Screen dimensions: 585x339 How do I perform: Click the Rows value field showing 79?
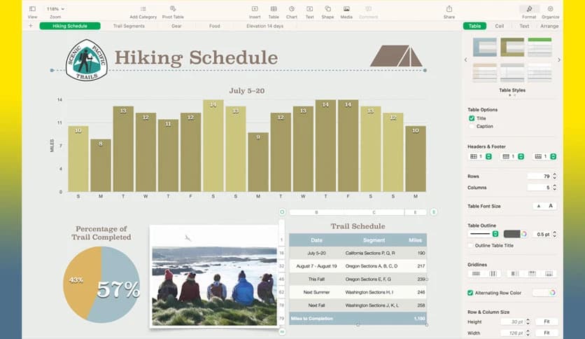pyautogui.click(x=539, y=177)
